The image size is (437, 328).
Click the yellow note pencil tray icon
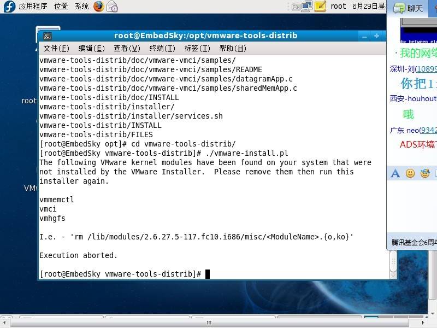(x=321, y=7)
